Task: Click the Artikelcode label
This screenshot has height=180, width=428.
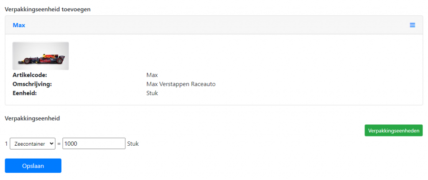Action: coord(30,75)
